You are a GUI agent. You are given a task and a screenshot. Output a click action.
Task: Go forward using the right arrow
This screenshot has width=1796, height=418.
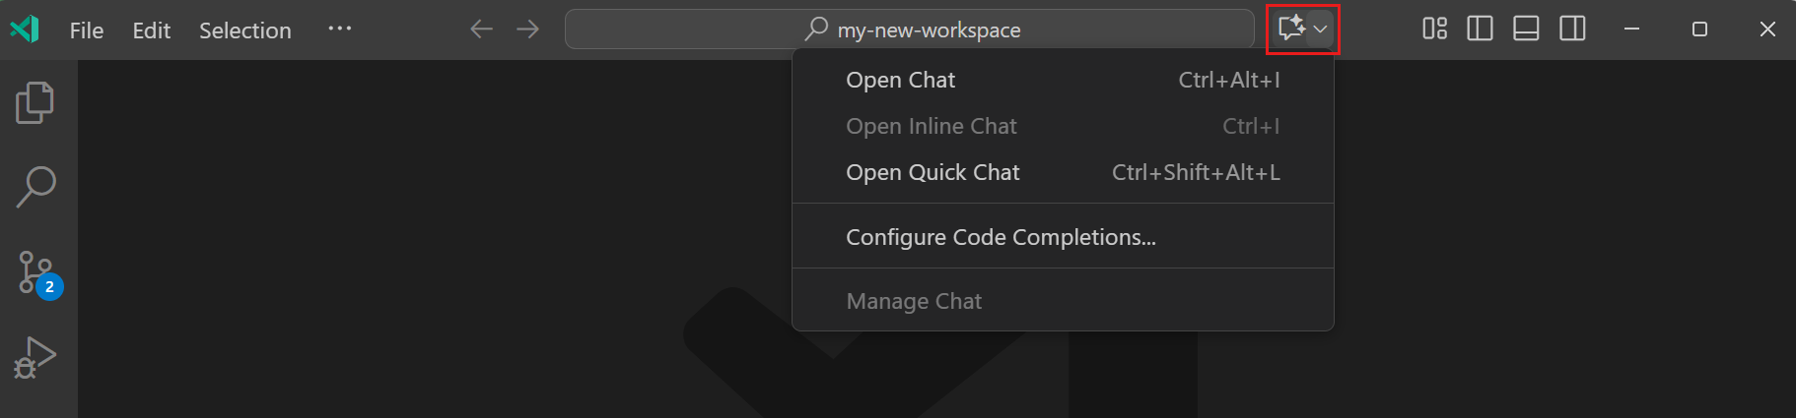(x=527, y=30)
